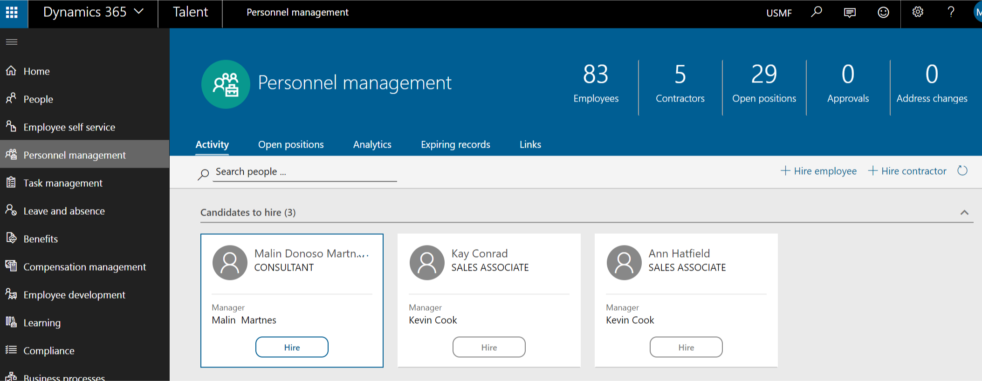This screenshot has height=381, width=982.
Task: Switch to the Open positions tab
Action: [x=291, y=144]
